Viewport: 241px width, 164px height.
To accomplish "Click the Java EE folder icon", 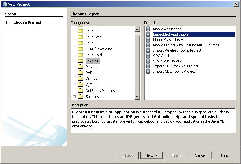I will click(x=80, y=43).
